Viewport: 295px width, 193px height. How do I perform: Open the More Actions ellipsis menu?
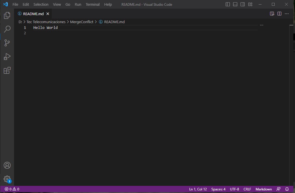287,13
